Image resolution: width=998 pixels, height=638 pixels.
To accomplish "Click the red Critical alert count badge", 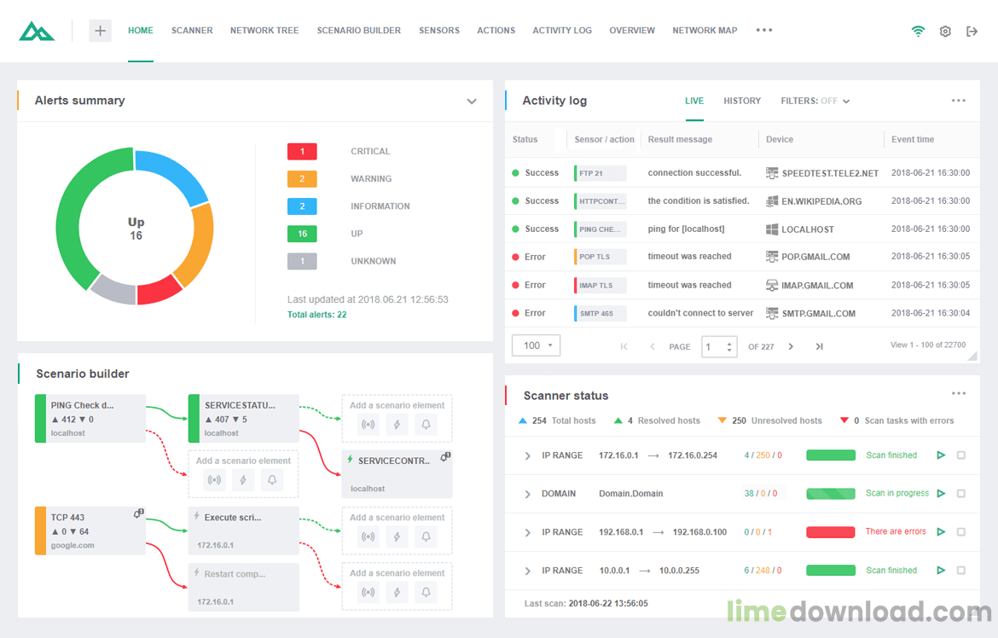I will tap(302, 152).
